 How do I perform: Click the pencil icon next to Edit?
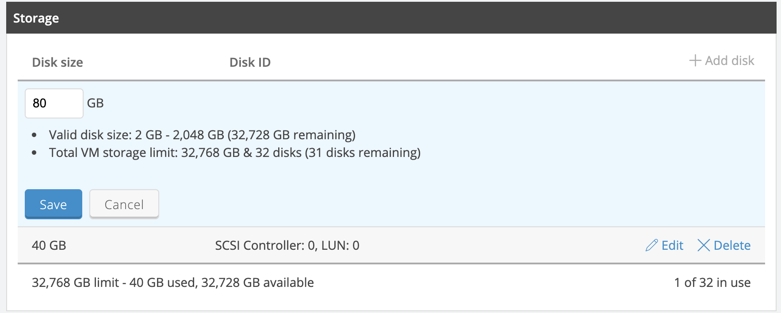coord(651,245)
